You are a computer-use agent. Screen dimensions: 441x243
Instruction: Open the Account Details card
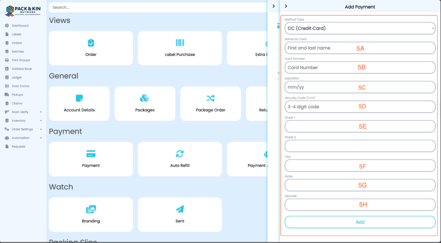[x=79, y=104]
